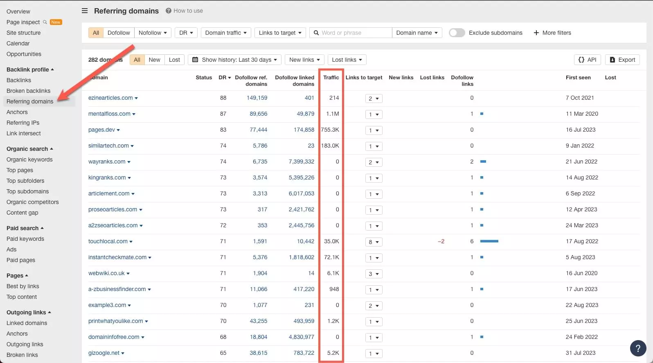The width and height of the screenshot is (653, 363).
Task: Open Show history: Last 30 days dropdown
Action: click(234, 60)
